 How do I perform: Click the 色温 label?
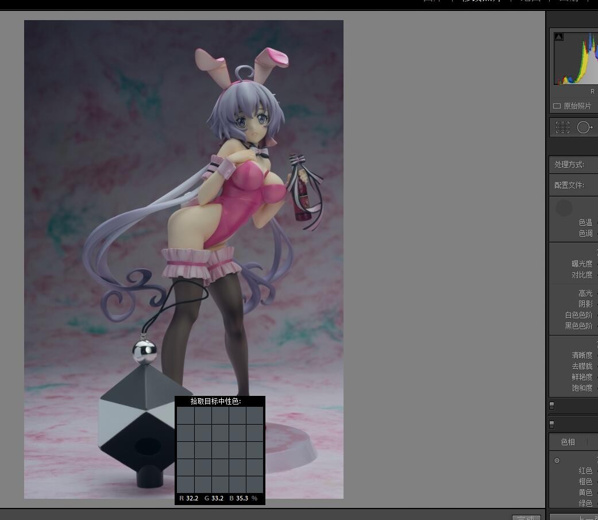(x=585, y=222)
